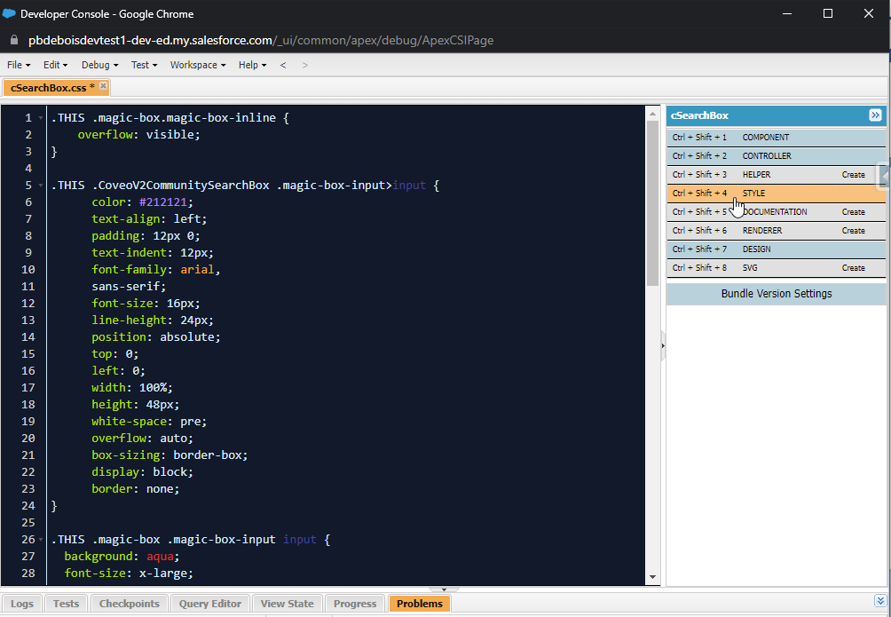
Task: Collapse the code block at line 26
Action: pyautogui.click(x=42, y=540)
